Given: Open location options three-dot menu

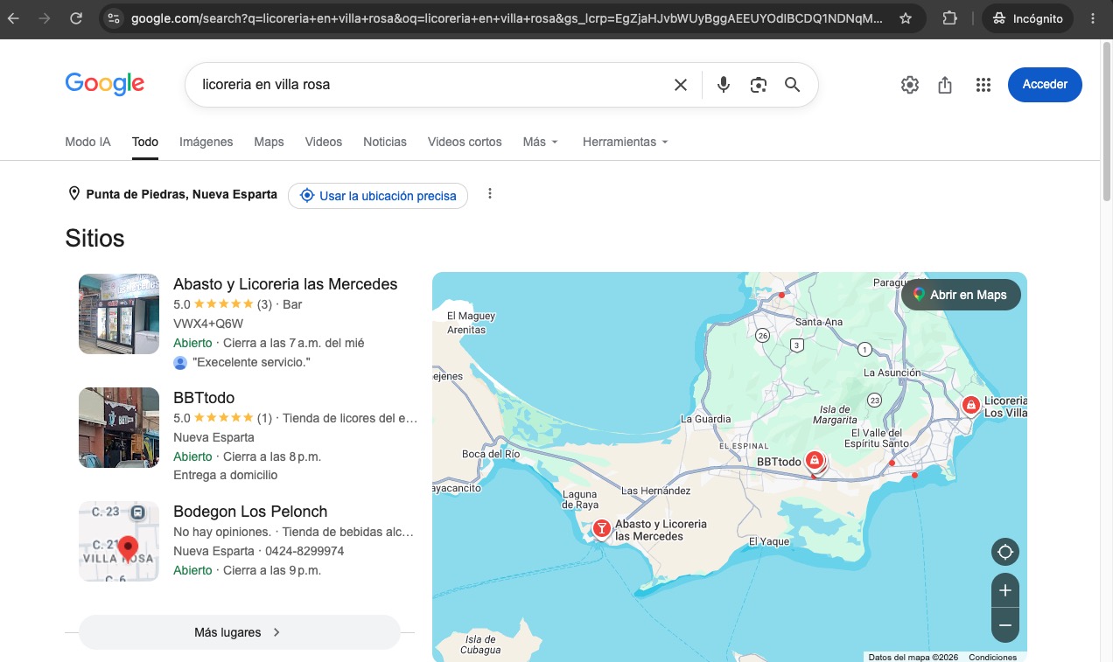Looking at the screenshot, I should (490, 194).
